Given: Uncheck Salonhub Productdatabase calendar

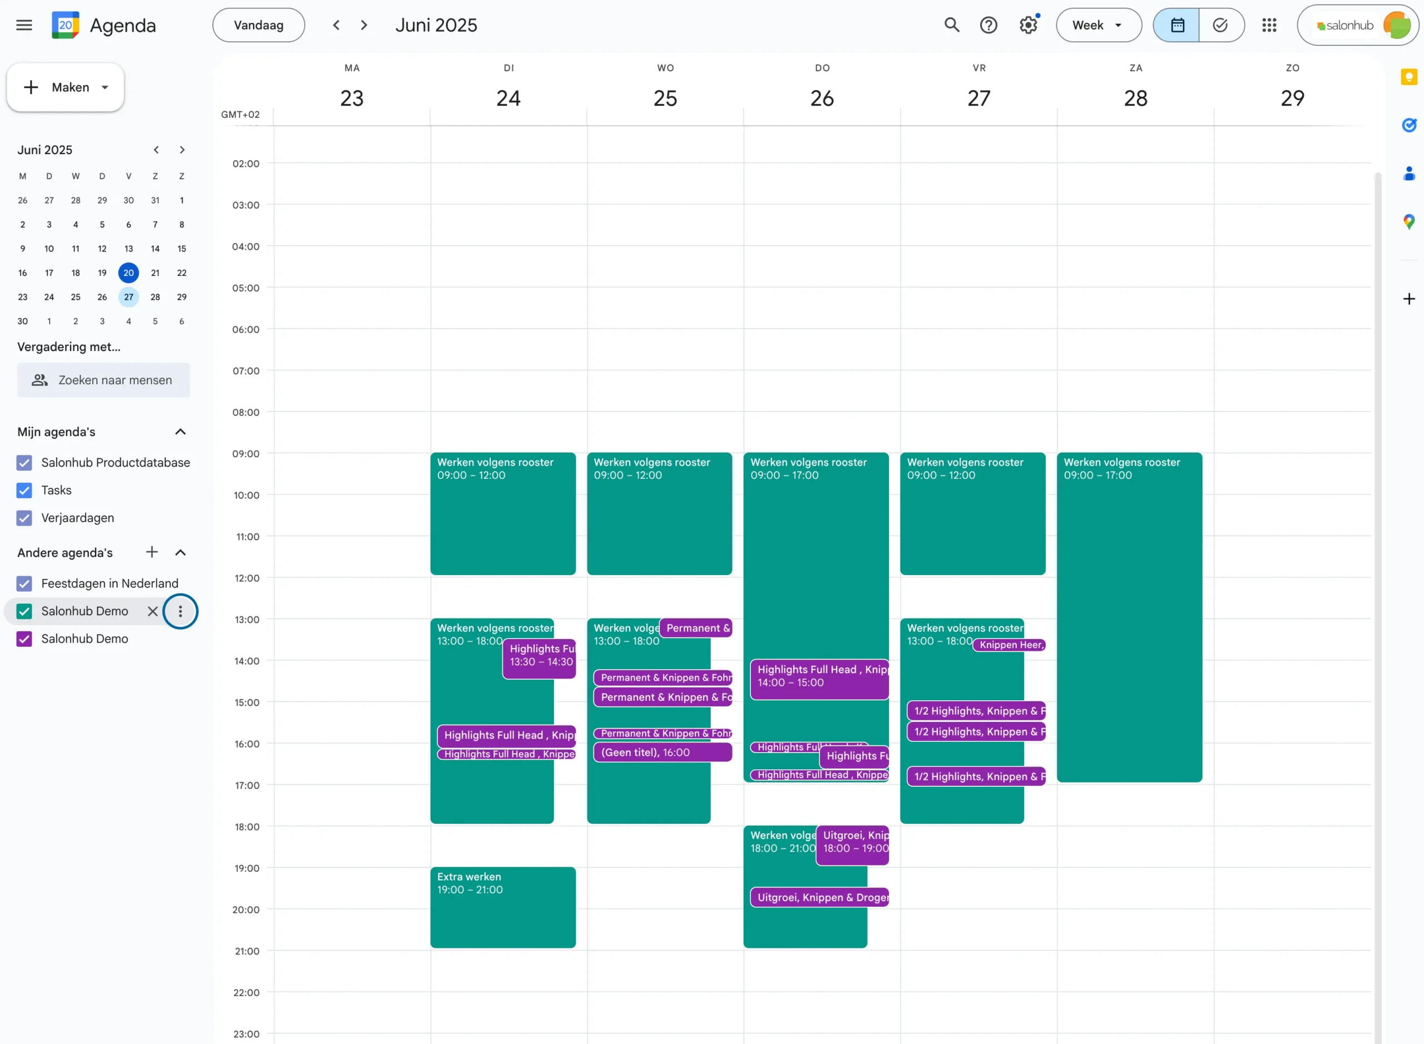Looking at the screenshot, I should 24,463.
